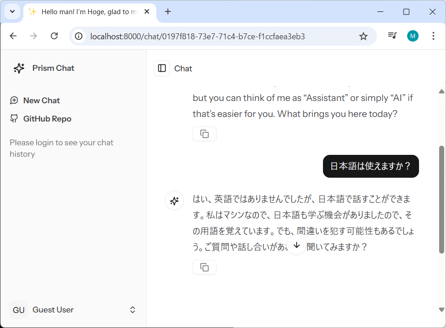
Task: Go back to previous page
Action: pyautogui.click(x=13, y=36)
